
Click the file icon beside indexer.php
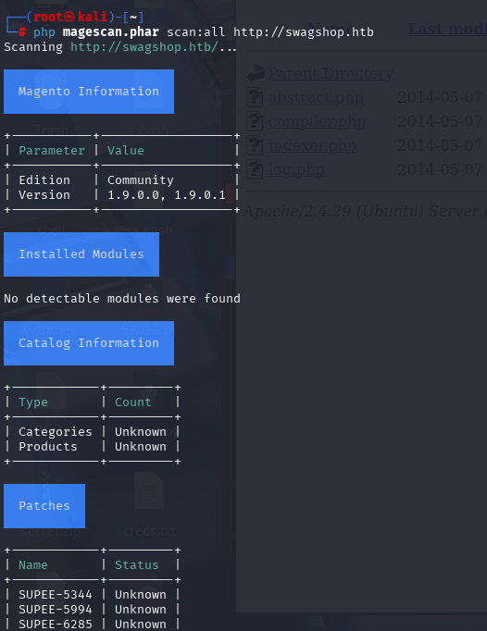click(x=255, y=145)
